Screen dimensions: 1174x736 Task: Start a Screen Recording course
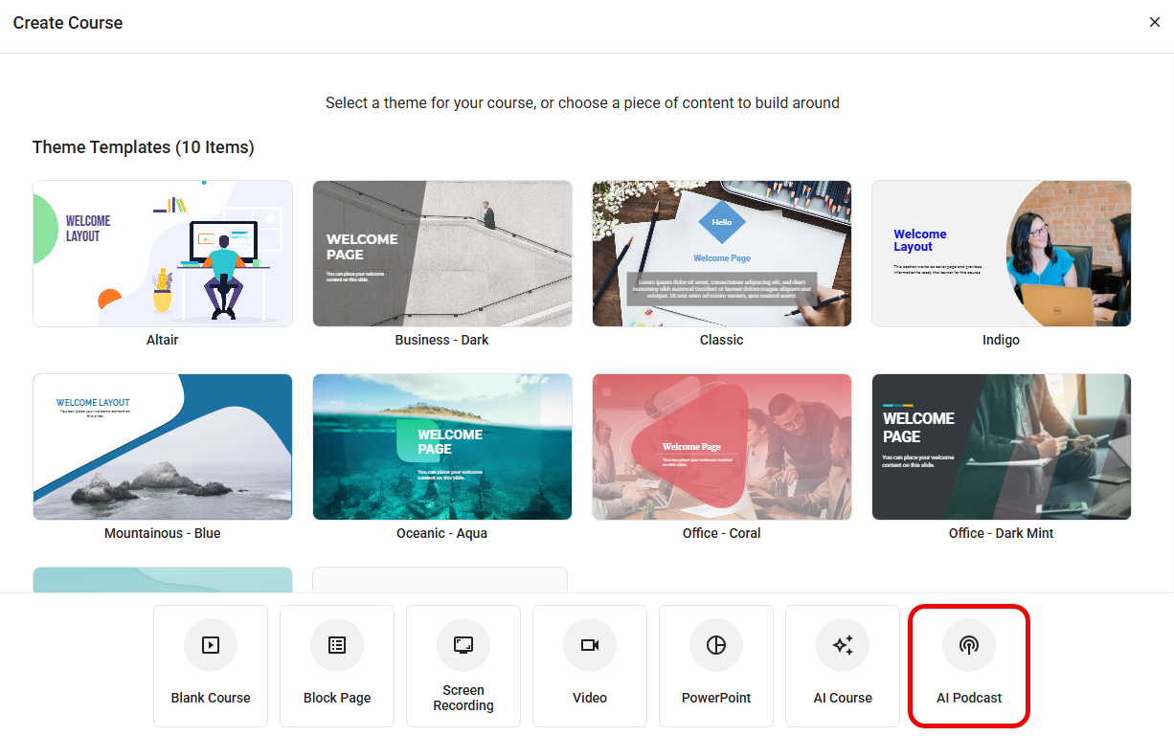point(463,666)
